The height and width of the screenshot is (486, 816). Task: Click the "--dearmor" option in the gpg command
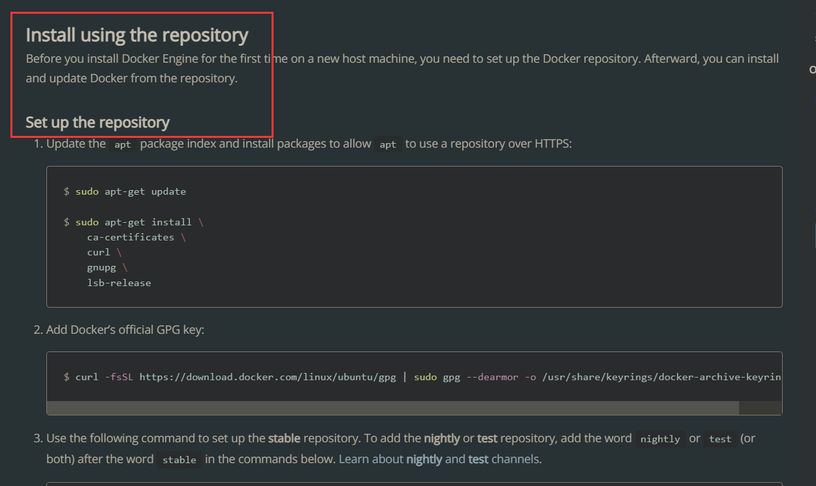(492, 377)
